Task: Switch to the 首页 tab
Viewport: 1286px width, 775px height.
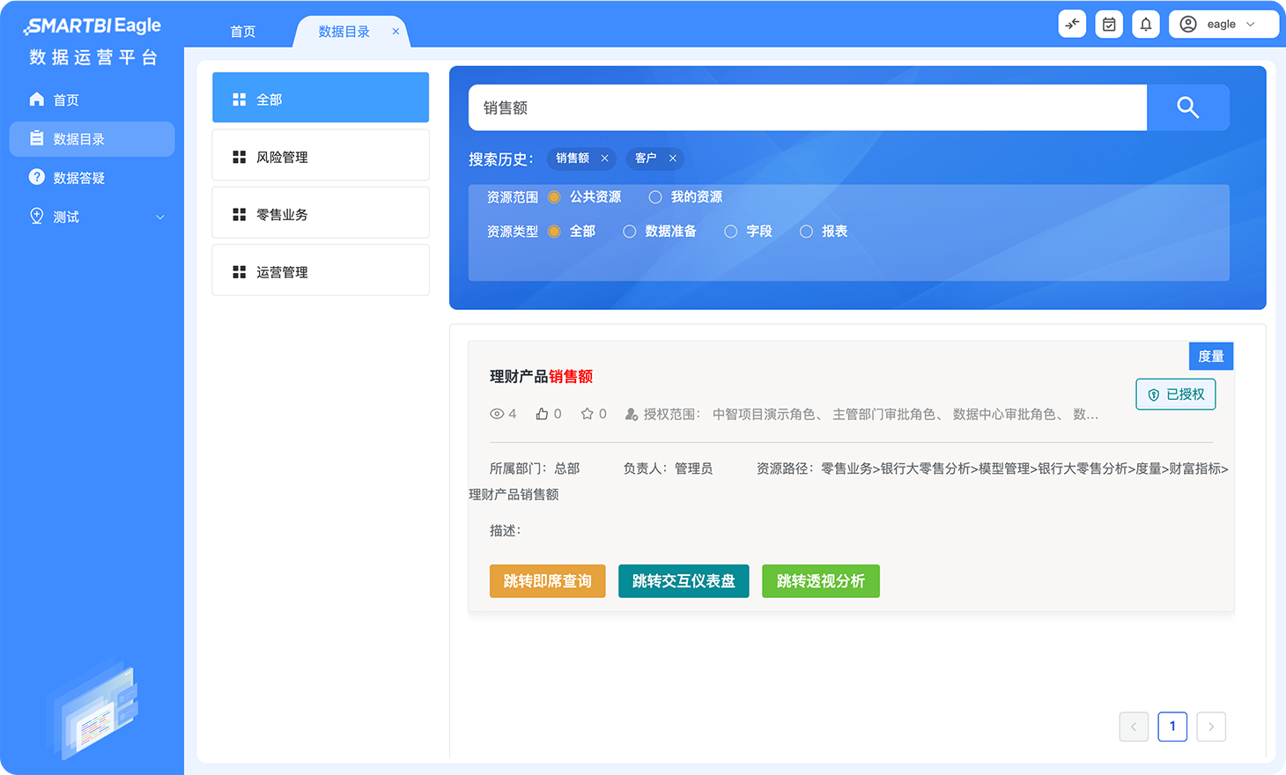Action: tap(243, 32)
